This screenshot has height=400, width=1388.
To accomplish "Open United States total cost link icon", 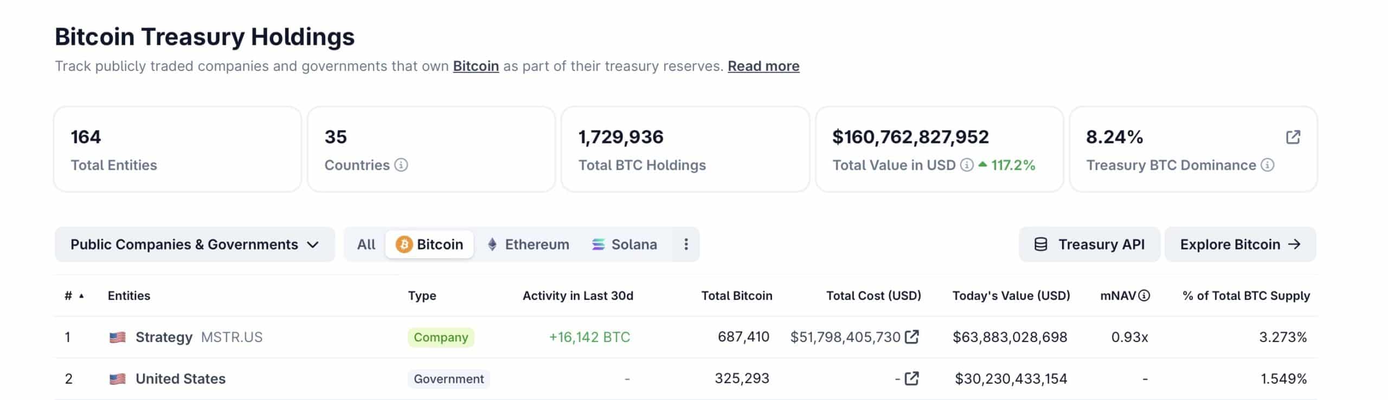I will pyautogui.click(x=912, y=378).
